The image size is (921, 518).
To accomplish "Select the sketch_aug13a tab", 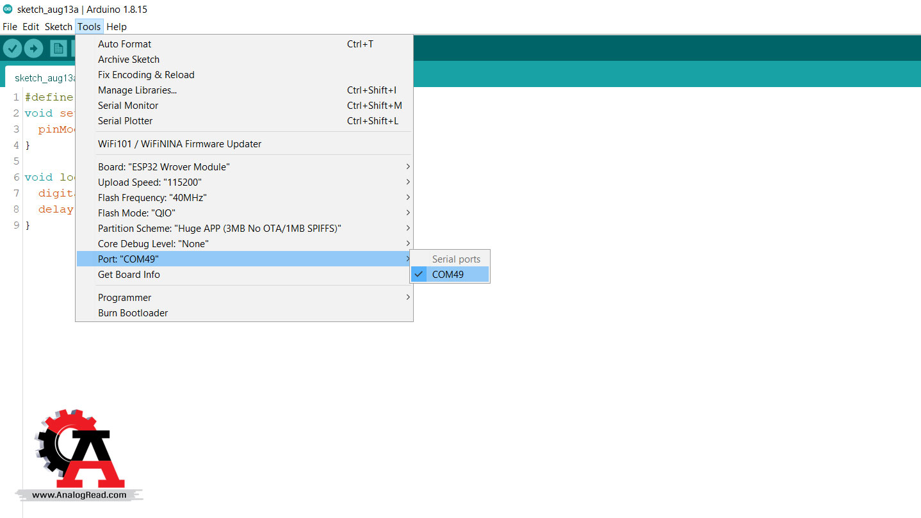I will (x=42, y=77).
